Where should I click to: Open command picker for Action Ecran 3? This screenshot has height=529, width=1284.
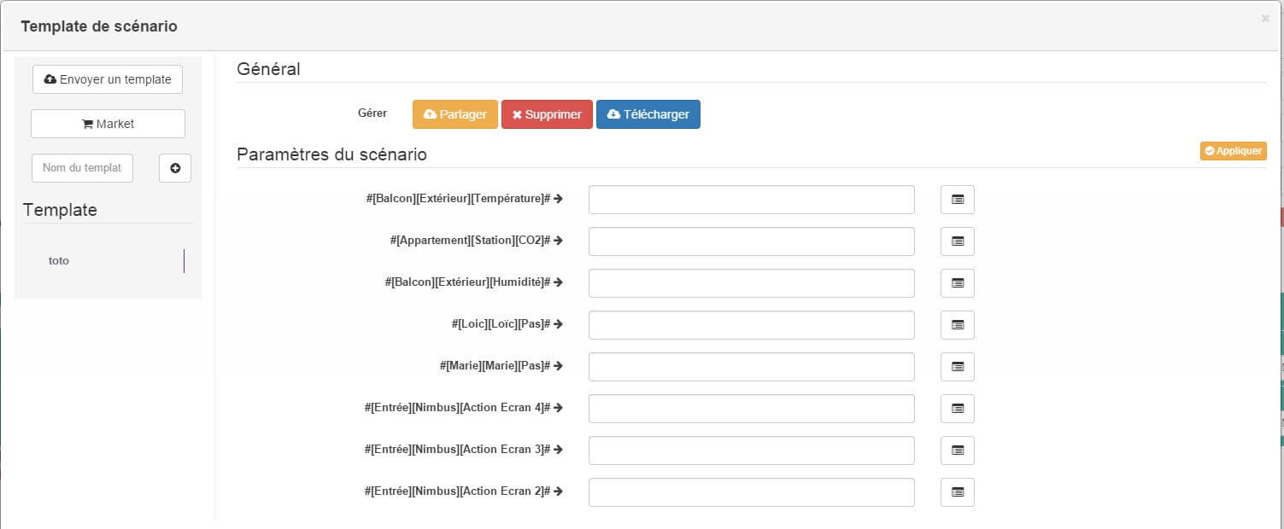pos(957,451)
